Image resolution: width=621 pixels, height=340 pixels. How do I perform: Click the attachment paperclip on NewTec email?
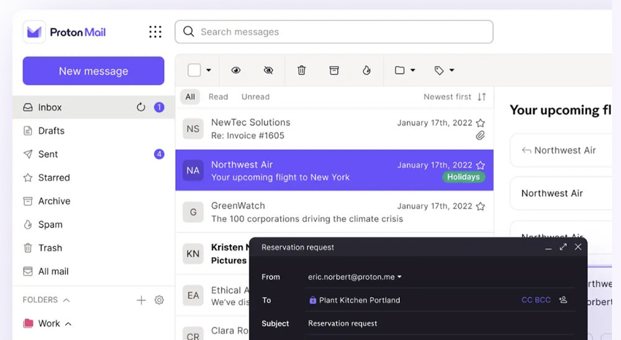tap(481, 136)
